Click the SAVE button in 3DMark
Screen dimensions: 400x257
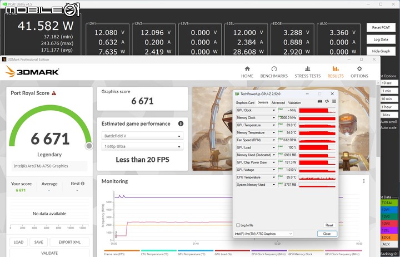click(38, 242)
